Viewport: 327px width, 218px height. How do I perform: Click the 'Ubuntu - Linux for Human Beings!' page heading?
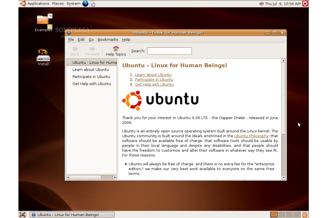[174, 65]
